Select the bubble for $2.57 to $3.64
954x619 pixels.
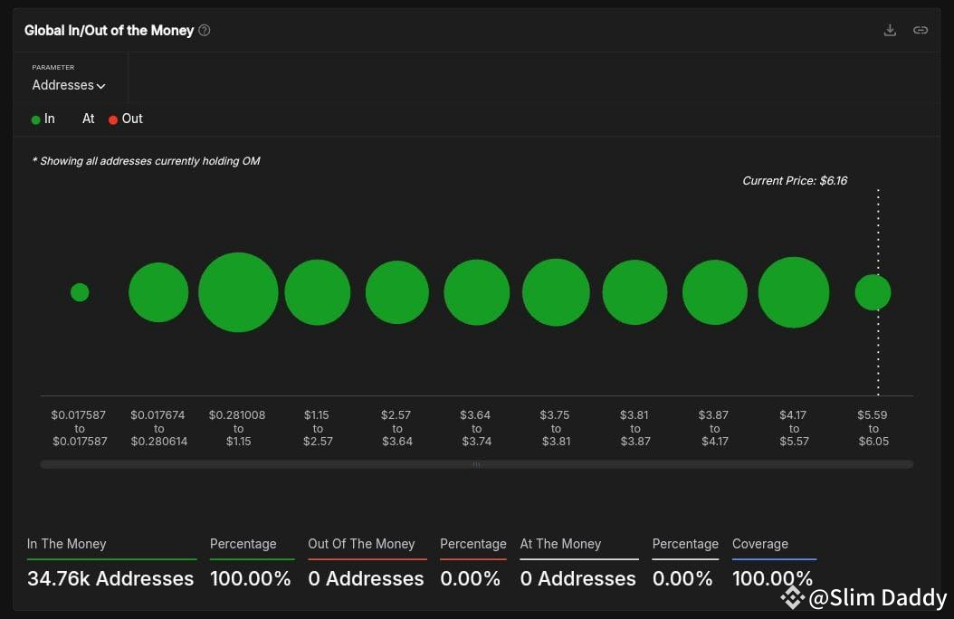[397, 292]
